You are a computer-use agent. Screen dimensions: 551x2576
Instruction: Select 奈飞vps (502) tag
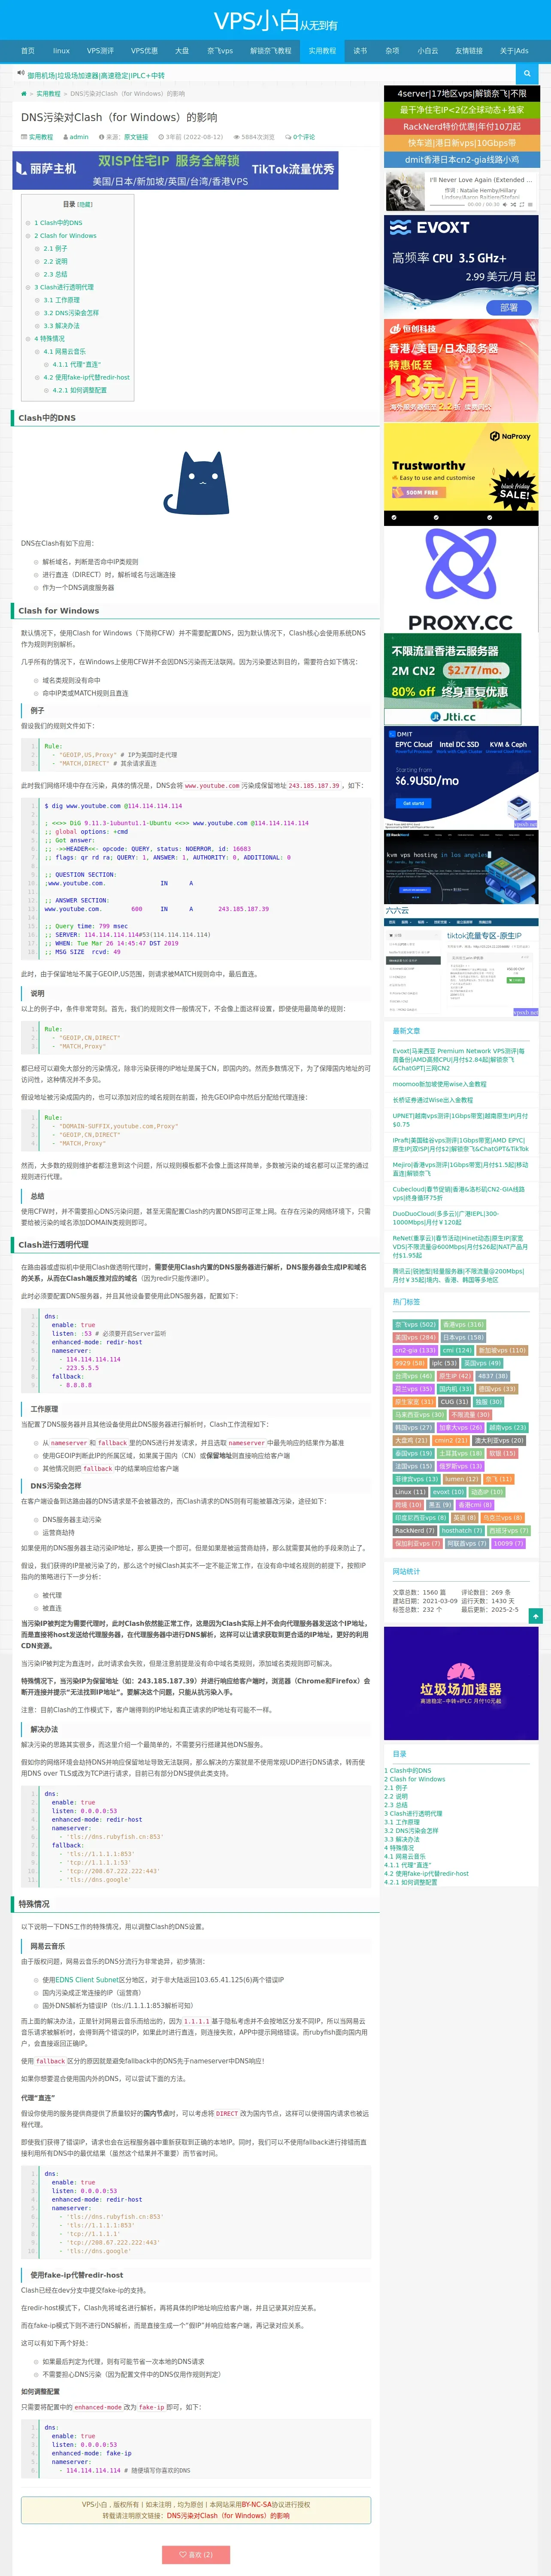point(416,1324)
